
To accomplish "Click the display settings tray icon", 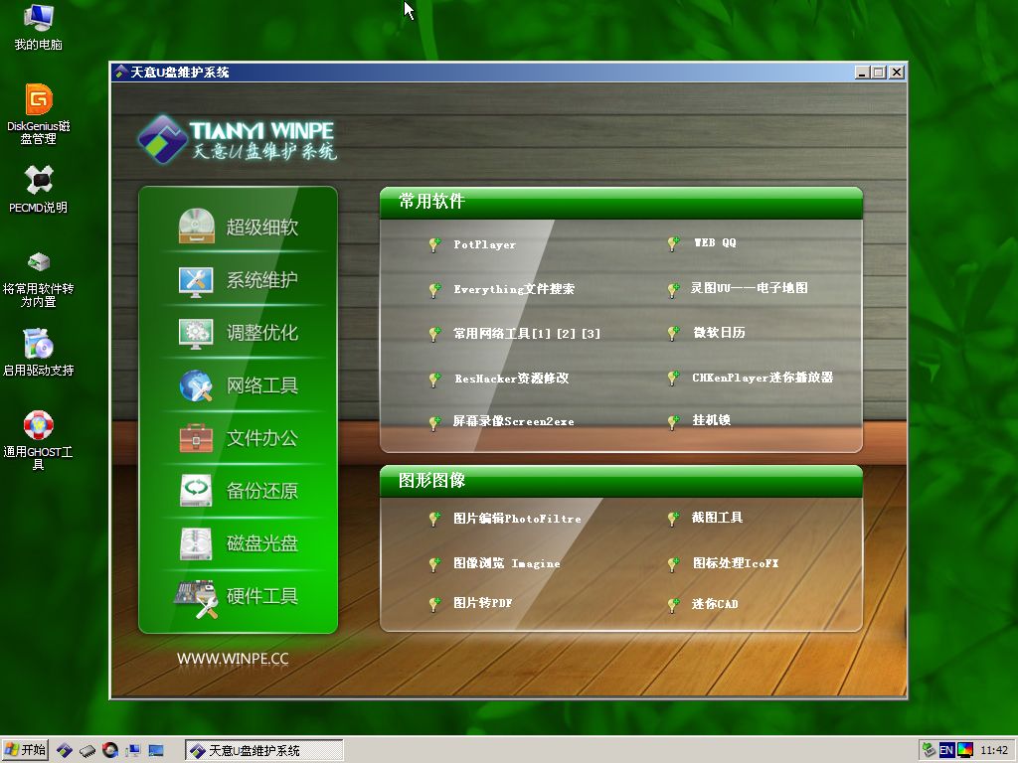I will click(965, 751).
